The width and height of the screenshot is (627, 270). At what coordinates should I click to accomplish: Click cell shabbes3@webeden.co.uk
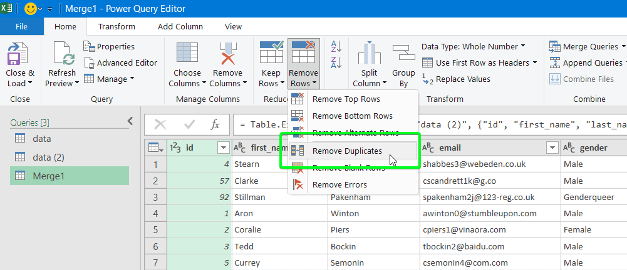tap(490, 164)
